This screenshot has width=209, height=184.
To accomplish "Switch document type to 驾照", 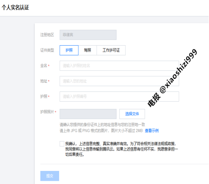I will point(88,50).
